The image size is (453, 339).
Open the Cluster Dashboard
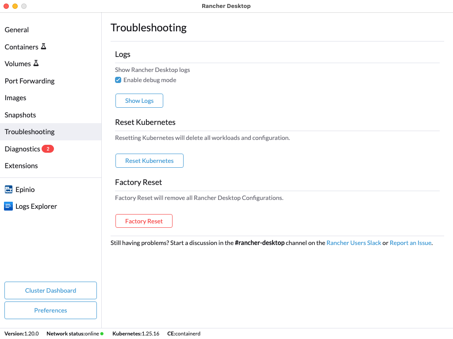[x=50, y=290]
